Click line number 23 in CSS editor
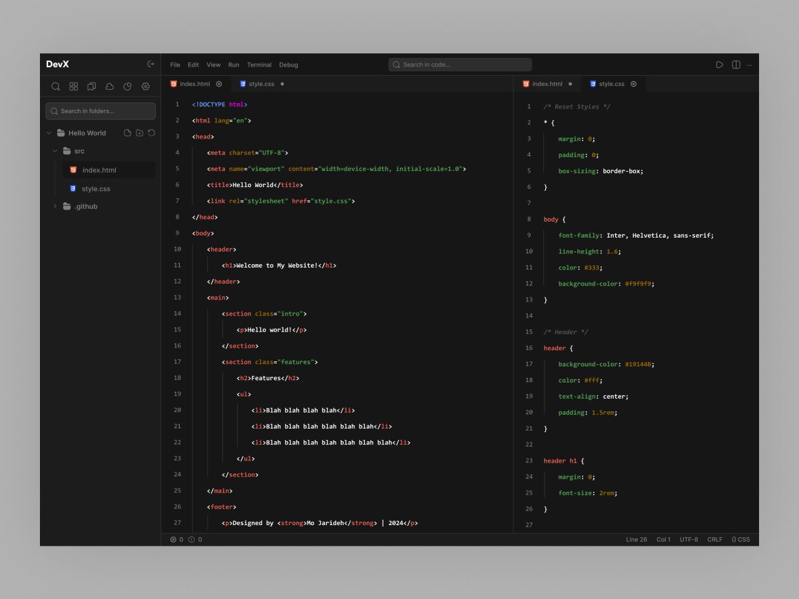The height and width of the screenshot is (599, 799). pos(529,461)
